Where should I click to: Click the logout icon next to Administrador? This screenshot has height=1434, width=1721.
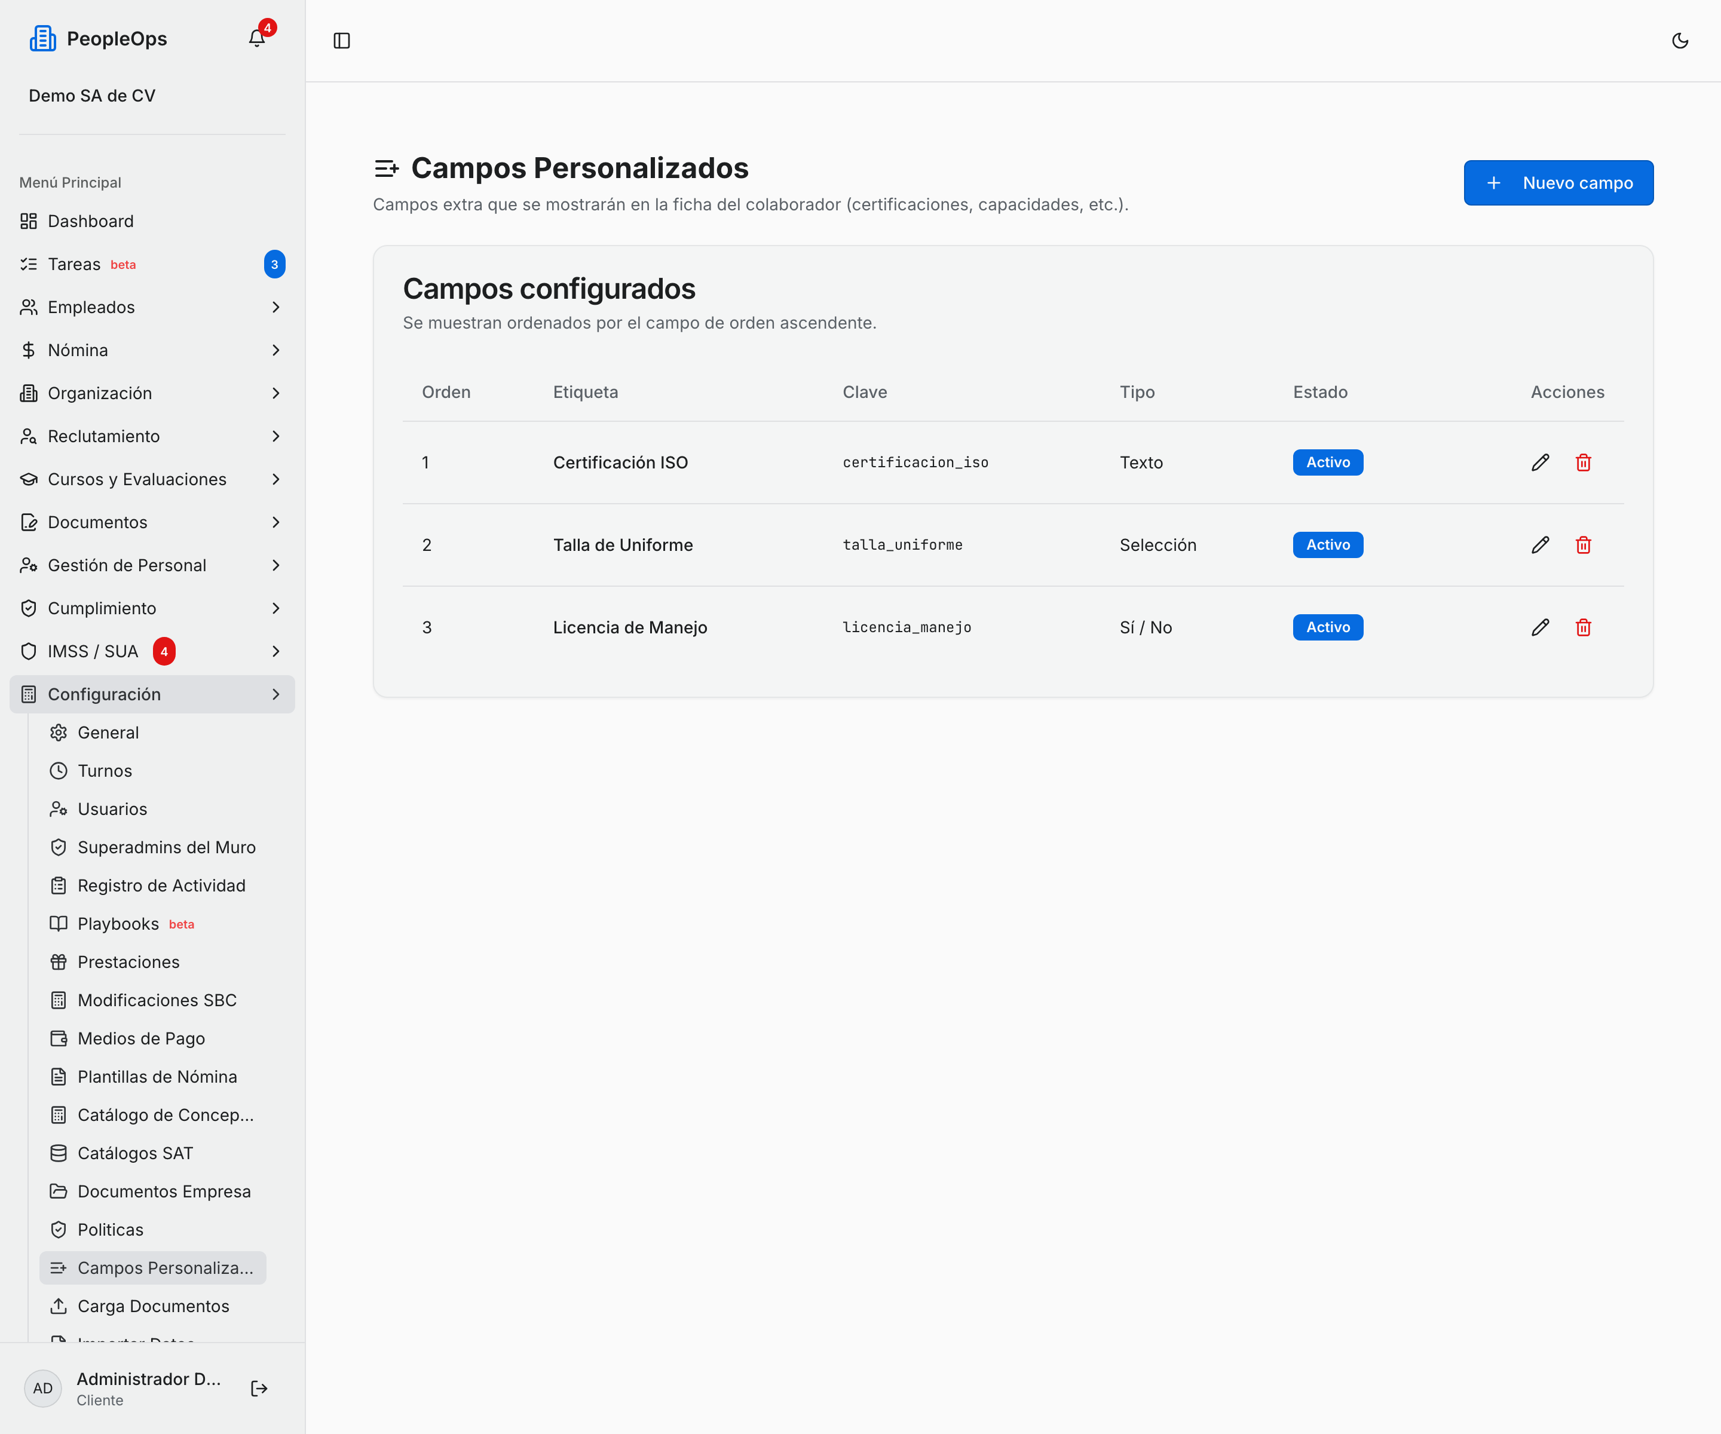tap(259, 1388)
